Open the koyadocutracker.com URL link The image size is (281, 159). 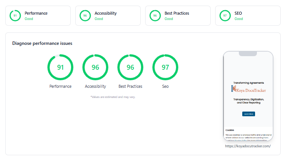(248, 146)
